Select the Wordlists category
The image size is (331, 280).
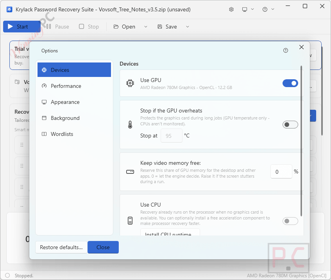click(74, 134)
